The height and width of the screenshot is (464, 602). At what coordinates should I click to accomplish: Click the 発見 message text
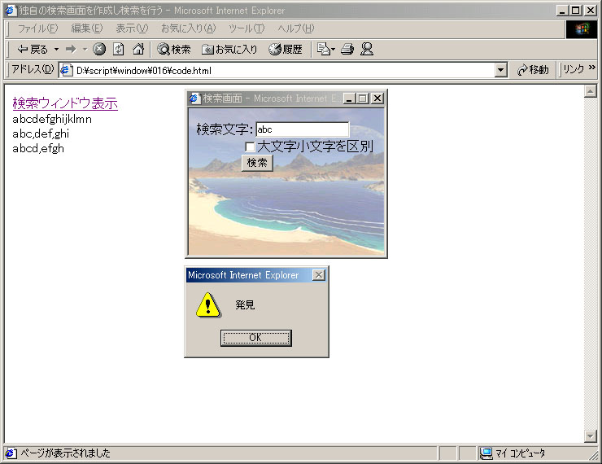245,305
